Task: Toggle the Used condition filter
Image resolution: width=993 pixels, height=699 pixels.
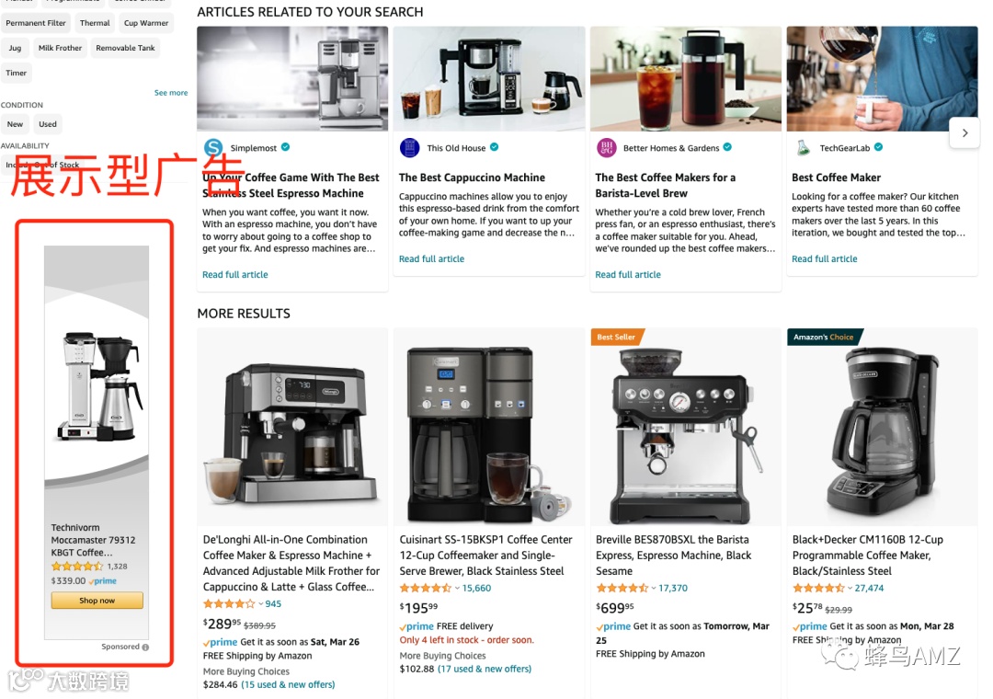Action: coord(48,124)
